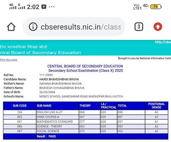Tap the three-dot notification overflow icon
The height and width of the screenshot is (142, 171).
tap(52, 7)
